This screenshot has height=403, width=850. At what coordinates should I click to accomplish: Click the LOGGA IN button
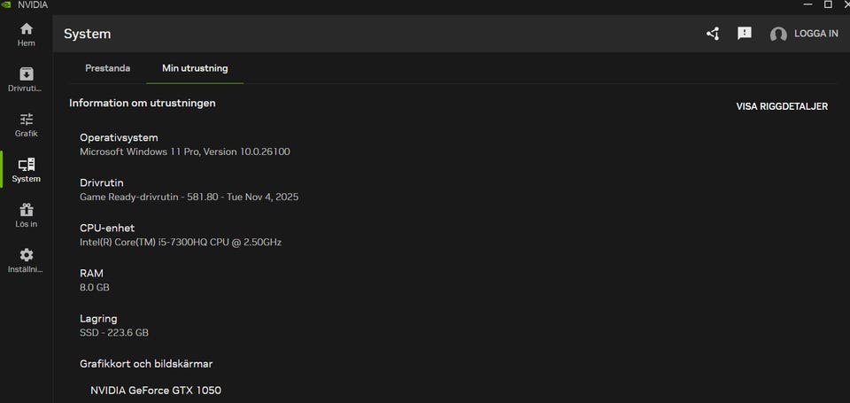point(816,34)
